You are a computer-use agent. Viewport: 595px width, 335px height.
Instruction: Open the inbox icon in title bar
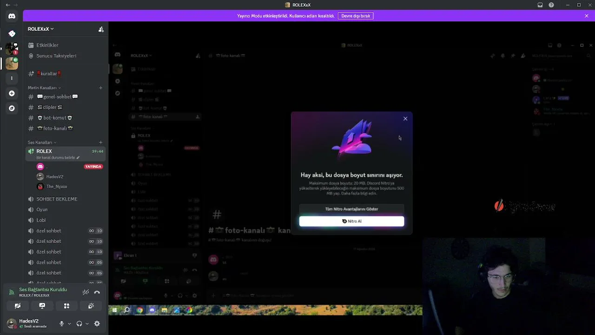540,5
